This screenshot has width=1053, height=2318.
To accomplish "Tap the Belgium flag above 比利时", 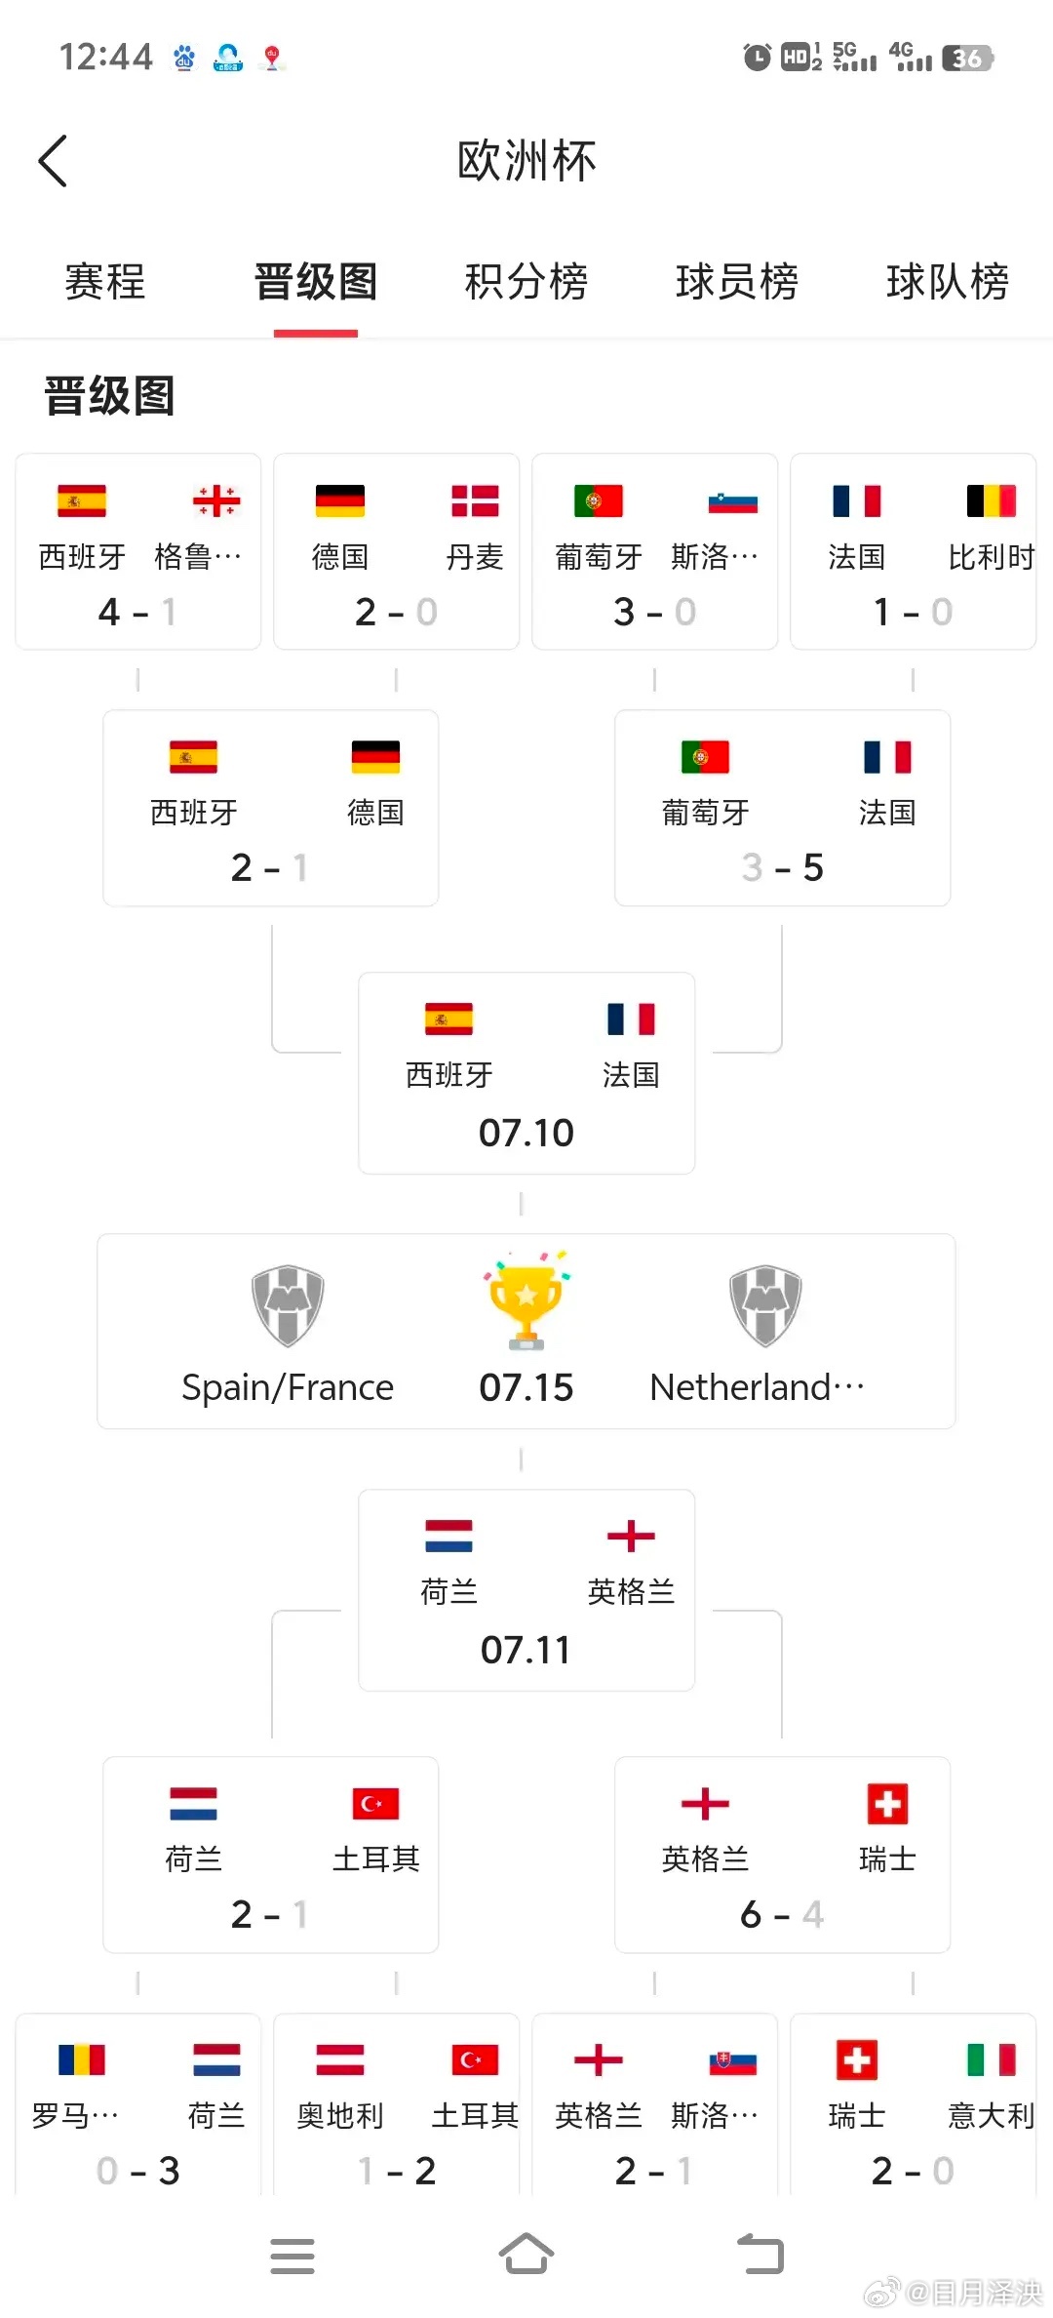I will [991, 501].
